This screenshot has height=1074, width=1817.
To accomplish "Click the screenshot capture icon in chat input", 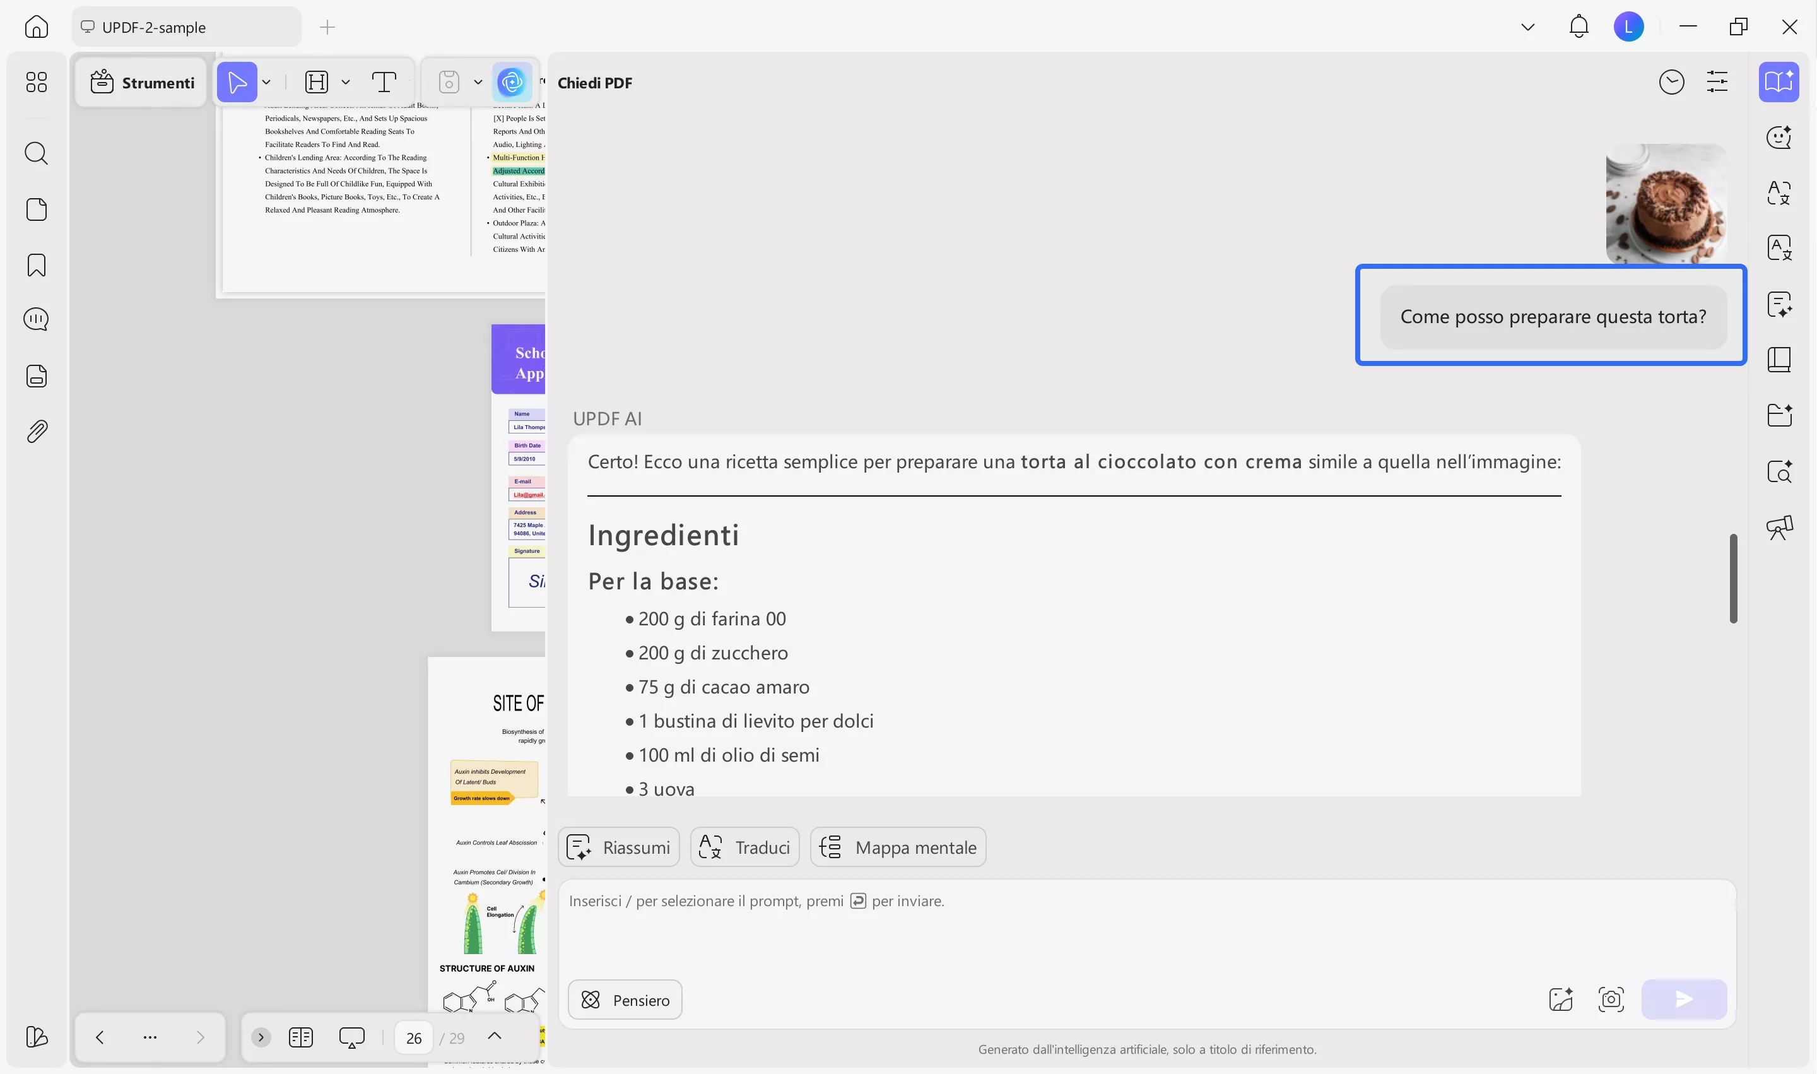I will tap(1611, 1000).
